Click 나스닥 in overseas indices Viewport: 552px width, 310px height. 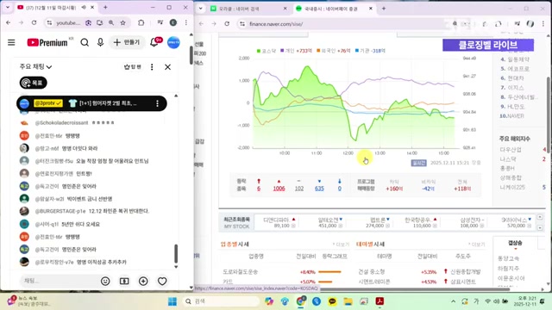[508, 159]
